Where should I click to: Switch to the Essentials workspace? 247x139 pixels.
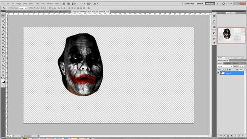pos(189,3)
